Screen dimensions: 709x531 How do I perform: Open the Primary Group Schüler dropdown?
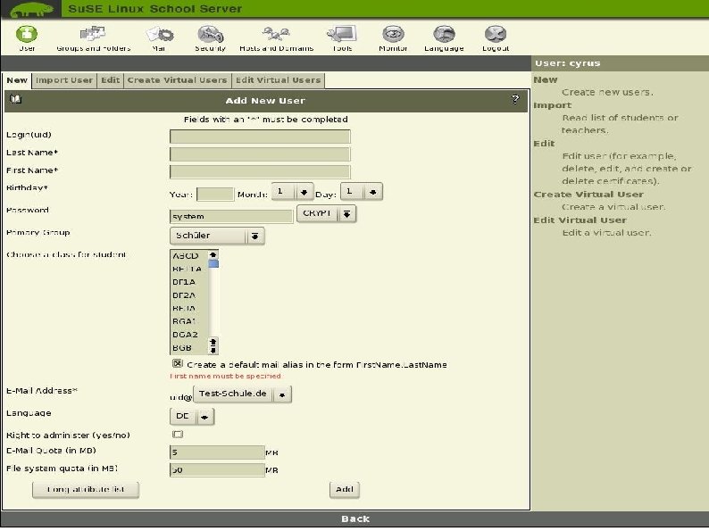(217, 236)
